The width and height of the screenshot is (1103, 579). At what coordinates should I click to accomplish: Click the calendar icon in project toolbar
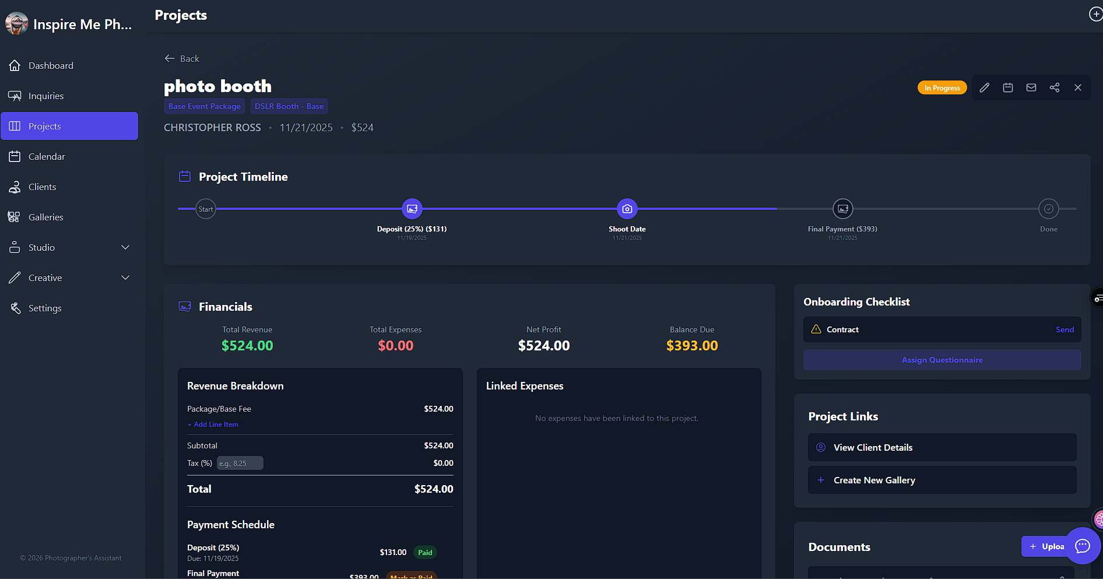[x=1008, y=87]
